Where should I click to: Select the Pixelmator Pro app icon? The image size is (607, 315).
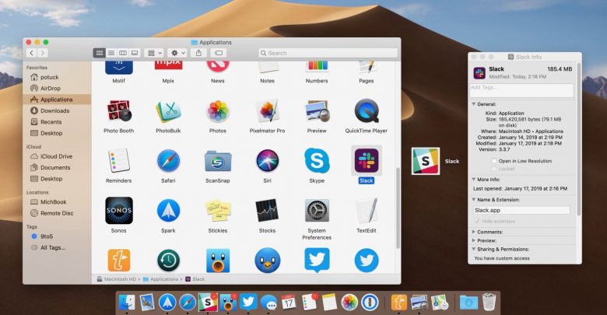point(267,111)
